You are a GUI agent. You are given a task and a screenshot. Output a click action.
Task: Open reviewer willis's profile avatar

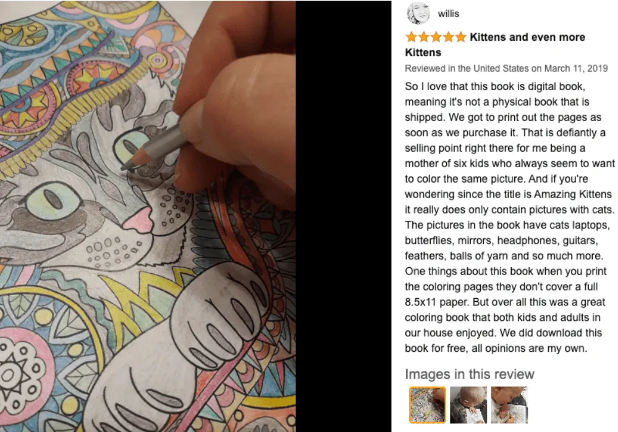click(x=418, y=14)
